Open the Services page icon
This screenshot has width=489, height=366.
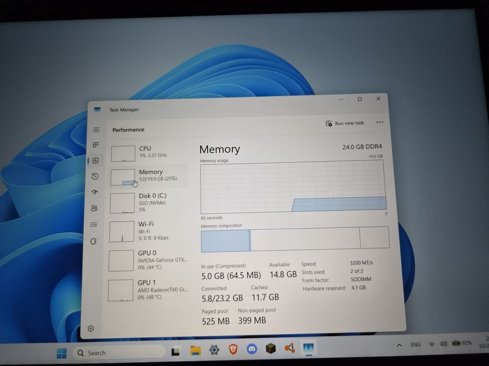93,241
